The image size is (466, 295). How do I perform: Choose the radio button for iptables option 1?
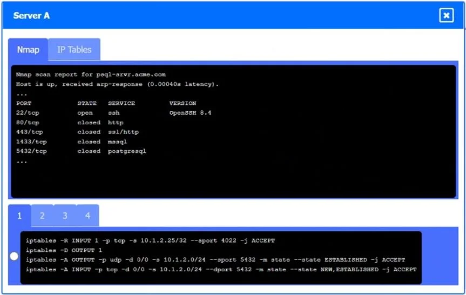[x=14, y=256]
